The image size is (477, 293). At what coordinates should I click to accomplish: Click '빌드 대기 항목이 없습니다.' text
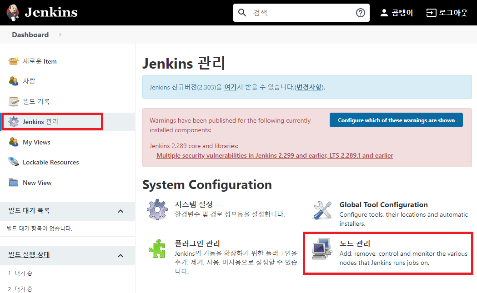click(x=40, y=228)
